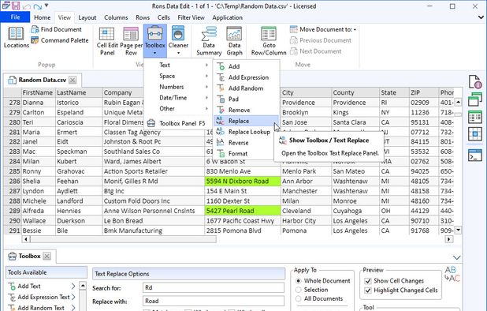Switch to the Home ribbon tab
The image size is (487, 311).
coord(43,17)
